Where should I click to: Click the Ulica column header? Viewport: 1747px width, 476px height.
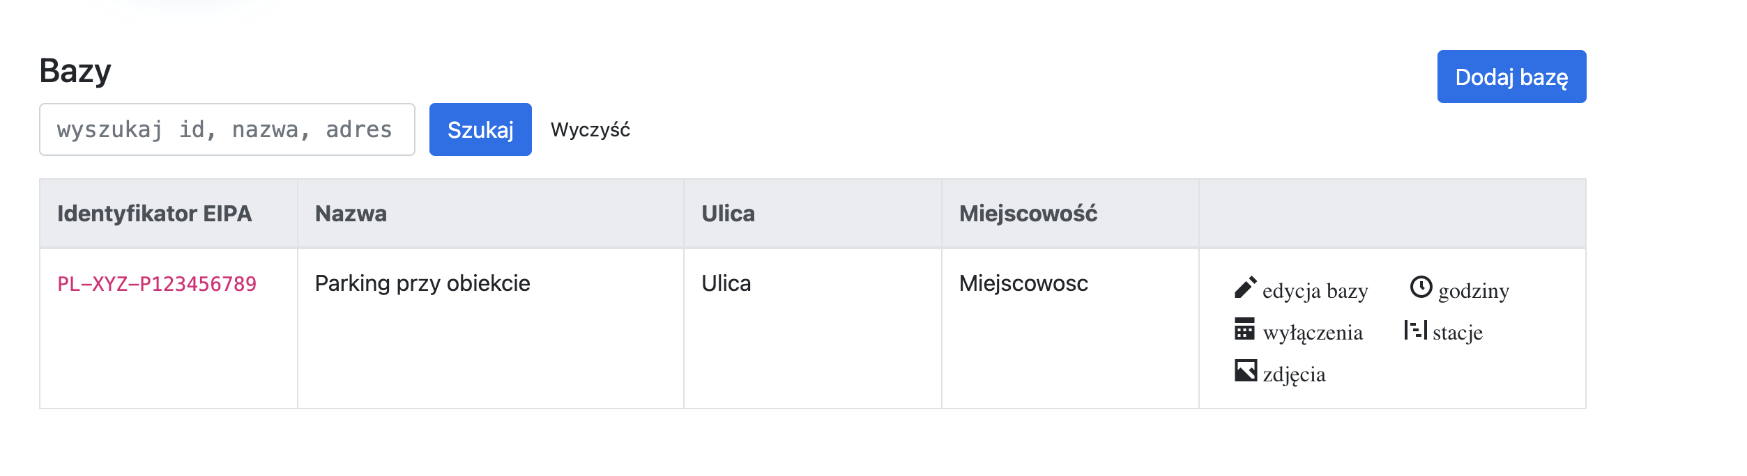click(728, 214)
